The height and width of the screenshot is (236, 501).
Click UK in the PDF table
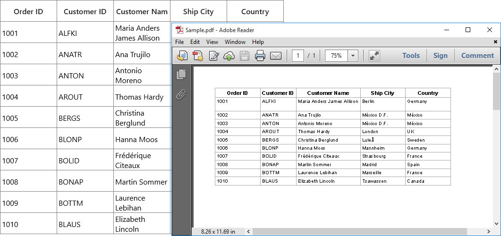pos(411,132)
